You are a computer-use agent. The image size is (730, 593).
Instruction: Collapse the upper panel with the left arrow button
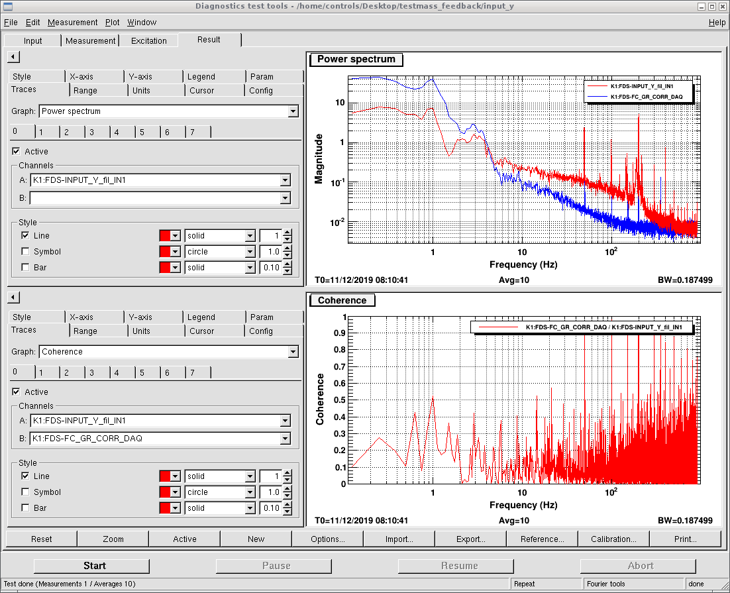(13, 57)
